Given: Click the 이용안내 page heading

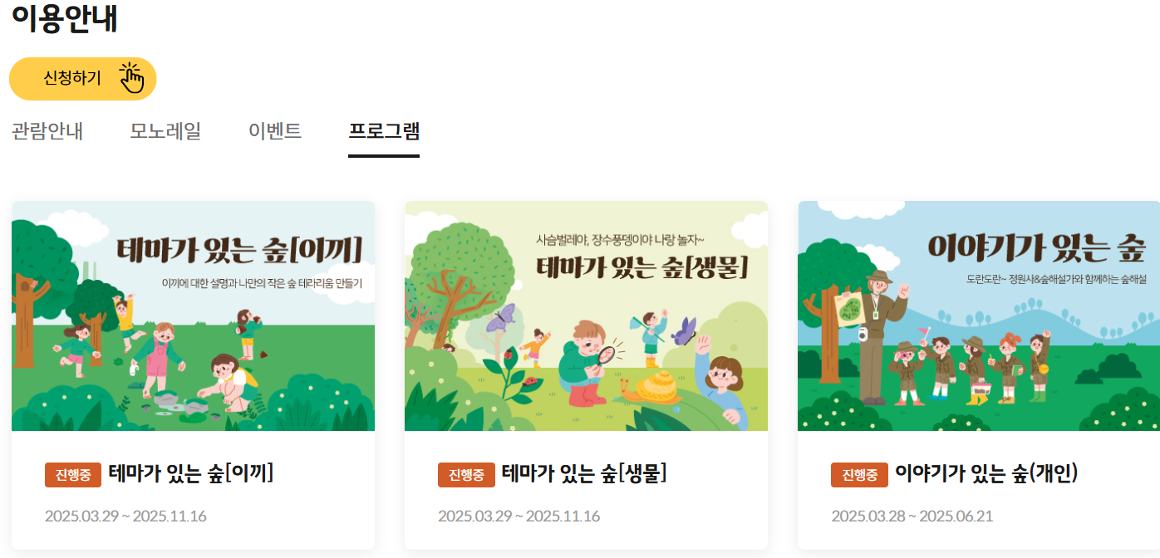Looking at the screenshot, I should click(64, 17).
